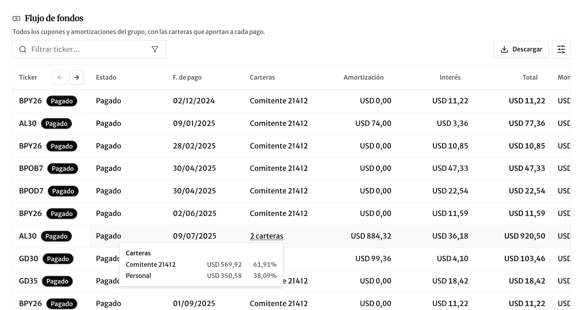Select BPY26 ticker dated 02/12/2024

[30, 101]
